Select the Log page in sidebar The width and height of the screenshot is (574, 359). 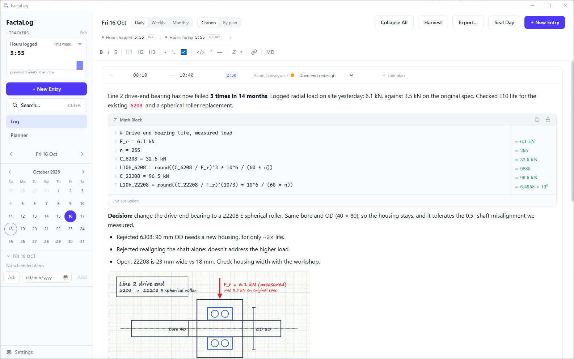pos(46,121)
